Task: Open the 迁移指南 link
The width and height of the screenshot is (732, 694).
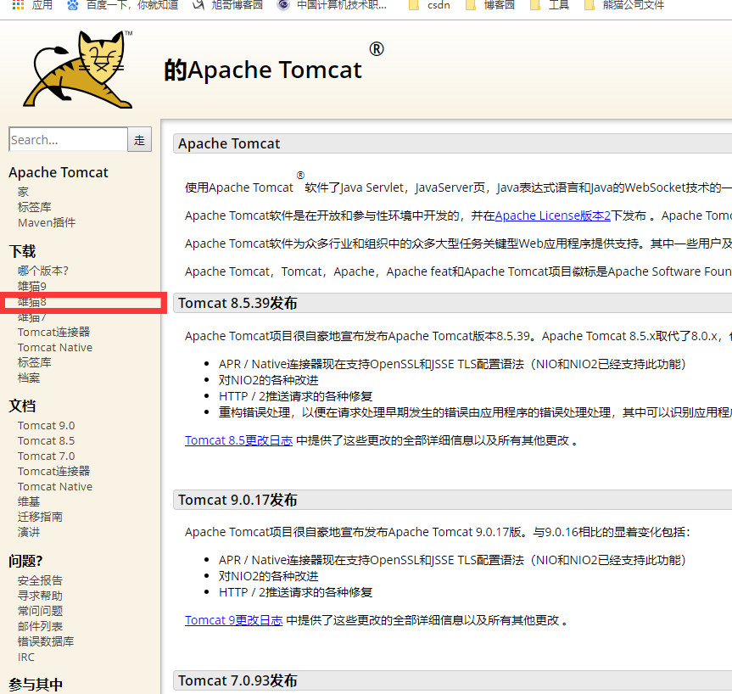Action: pyautogui.click(x=40, y=517)
